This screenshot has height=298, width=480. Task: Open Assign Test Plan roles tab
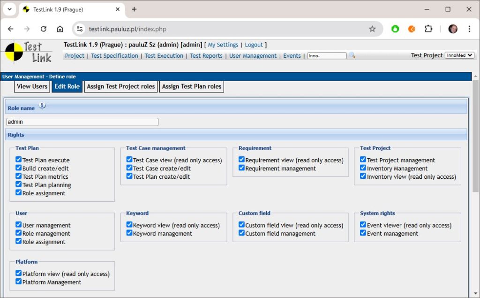pos(192,86)
